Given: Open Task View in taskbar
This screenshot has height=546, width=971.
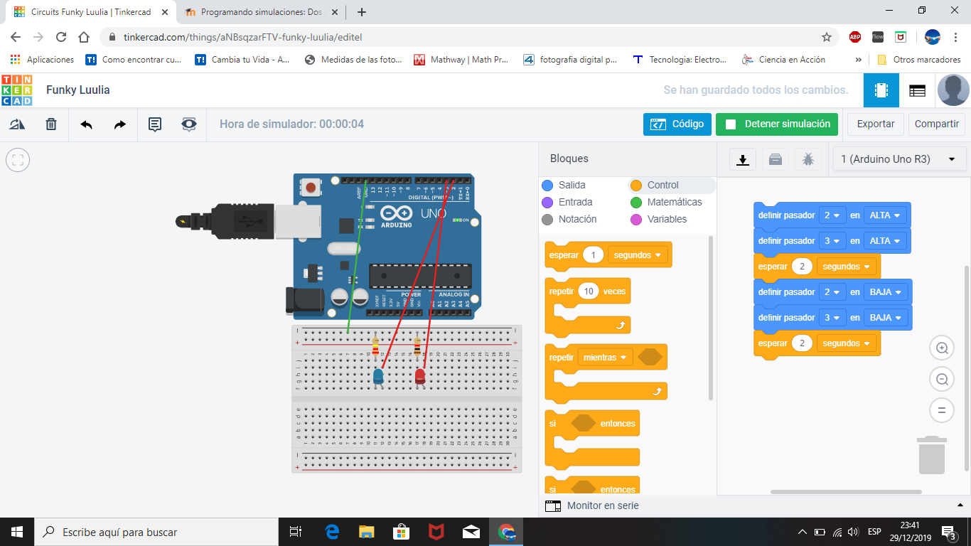Looking at the screenshot, I should pos(296,532).
